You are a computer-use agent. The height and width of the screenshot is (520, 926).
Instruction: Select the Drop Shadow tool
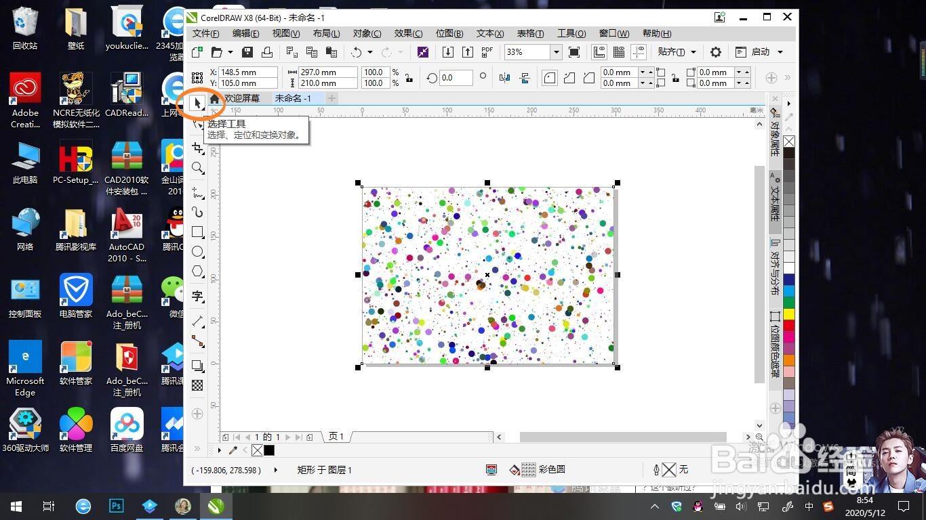coord(197,366)
